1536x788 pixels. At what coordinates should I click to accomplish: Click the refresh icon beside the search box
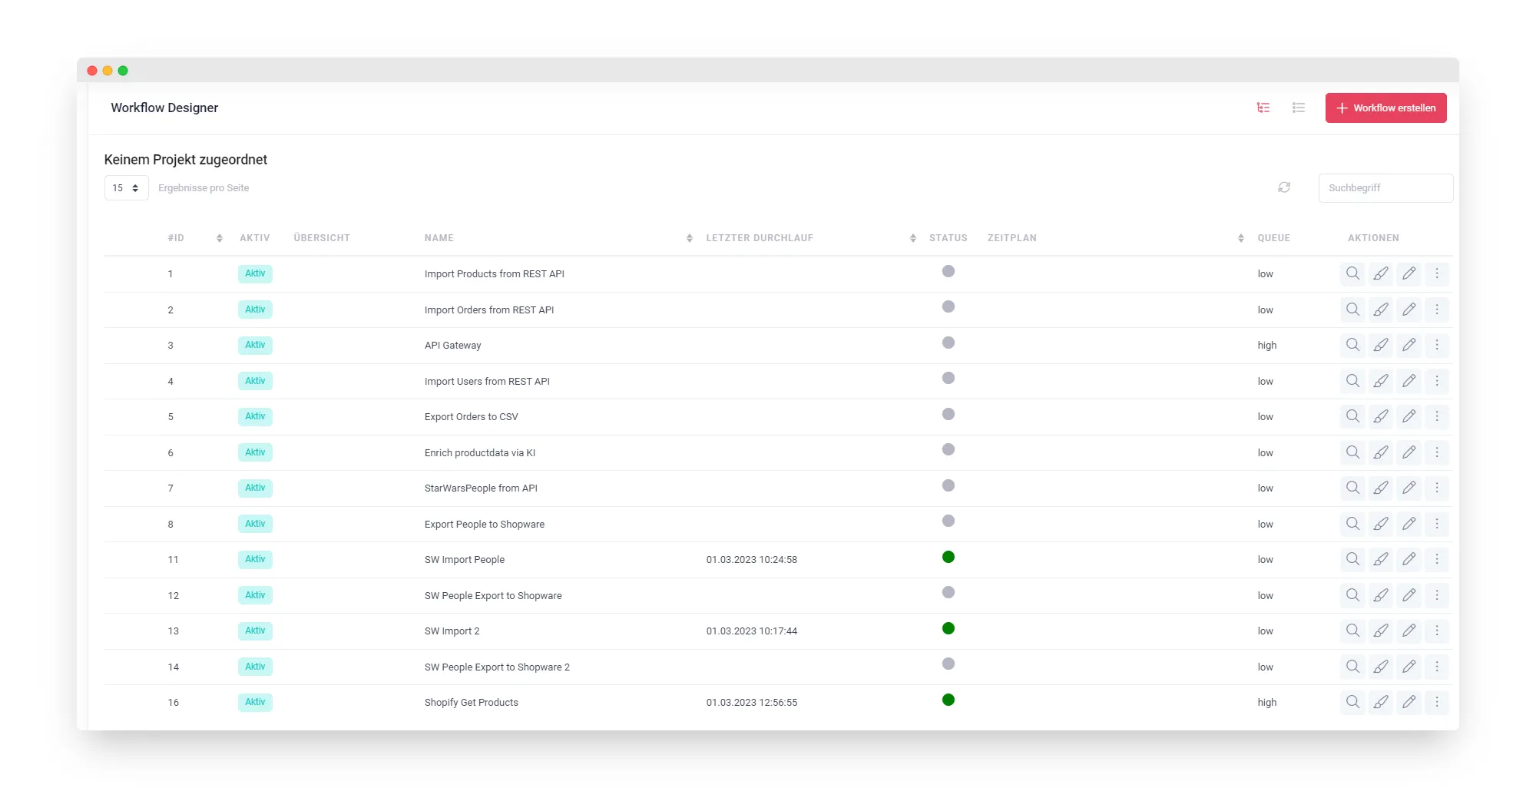click(1284, 187)
